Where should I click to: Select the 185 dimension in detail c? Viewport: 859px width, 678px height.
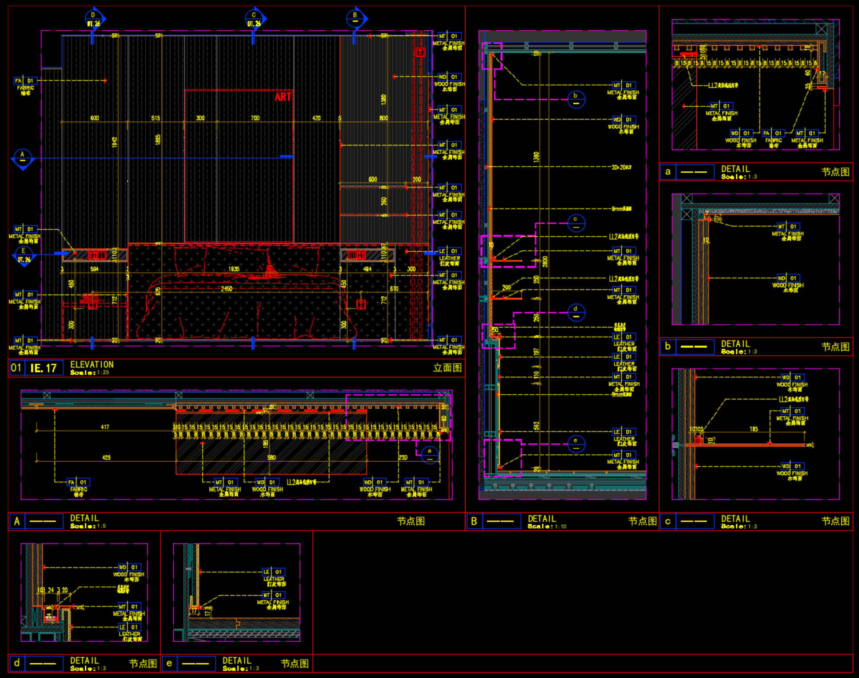click(754, 429)
